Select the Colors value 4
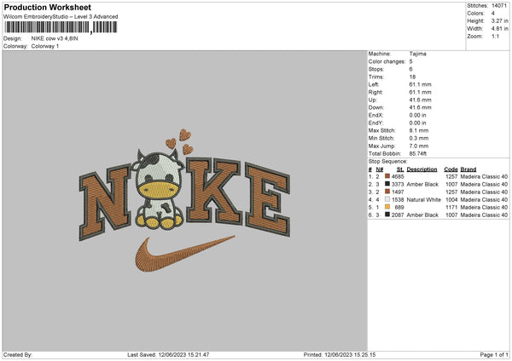512x361 pixels. [x=493, y=14]
